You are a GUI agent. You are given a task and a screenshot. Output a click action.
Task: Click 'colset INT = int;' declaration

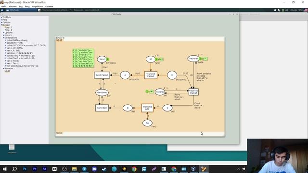pos(15,43)
